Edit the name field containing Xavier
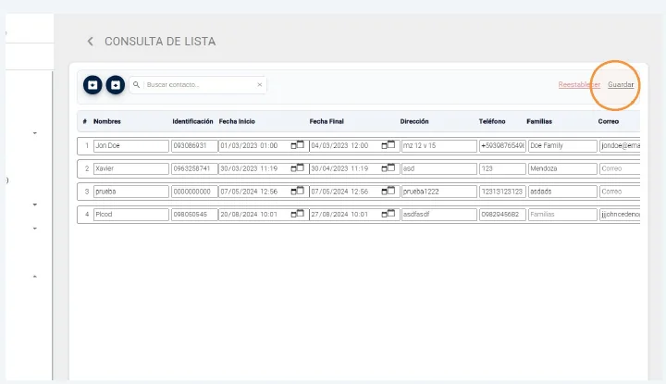 click(x=130, y=168)
